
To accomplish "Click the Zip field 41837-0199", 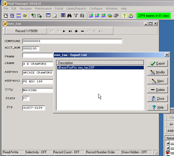I will (34, 108).
